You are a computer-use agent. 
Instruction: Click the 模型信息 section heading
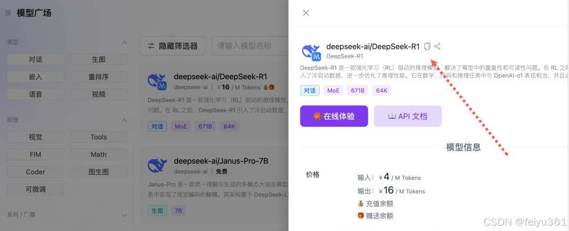[x=463, y=147]
